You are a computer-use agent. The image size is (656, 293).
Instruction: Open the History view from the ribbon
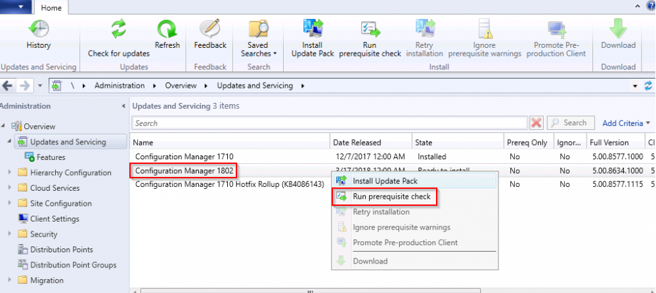tap(39, 34)
